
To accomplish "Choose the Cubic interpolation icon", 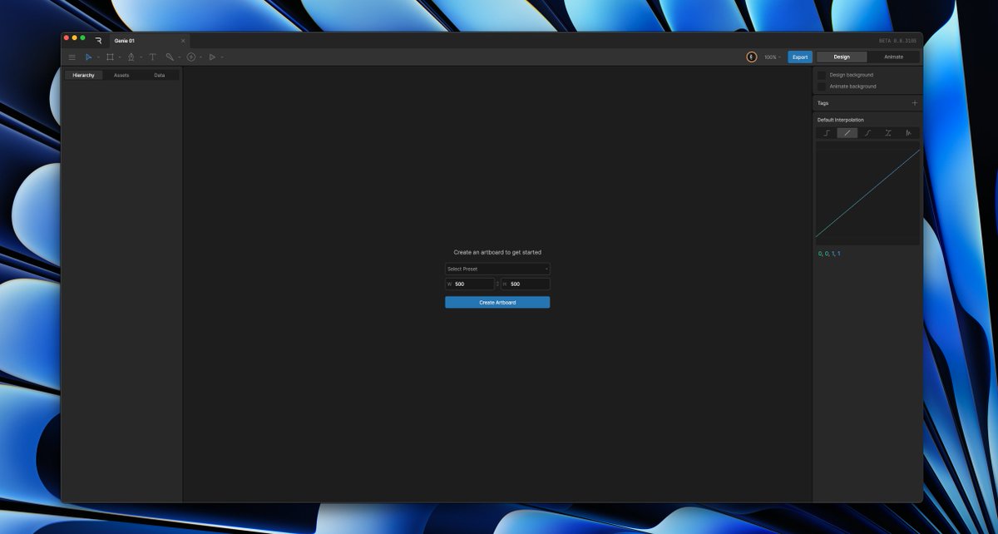I will click(868, 133).
